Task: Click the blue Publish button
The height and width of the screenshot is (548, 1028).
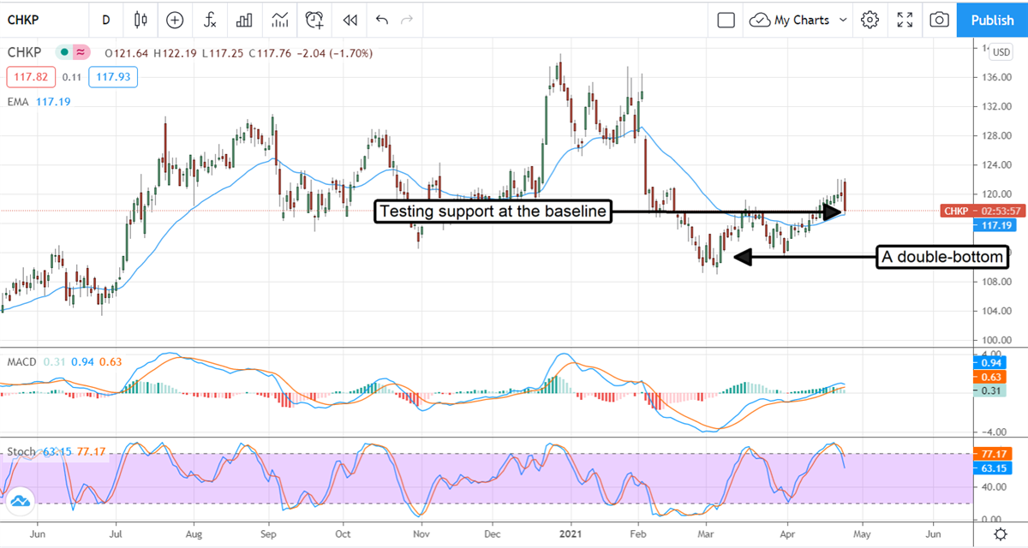Action: (x=992, y=20)
